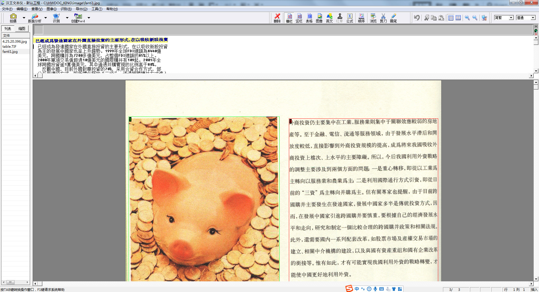Click the settings tools icon right of zoom
Image resolution: width=539 pixels, height=292 pixels.
point(484,18)
